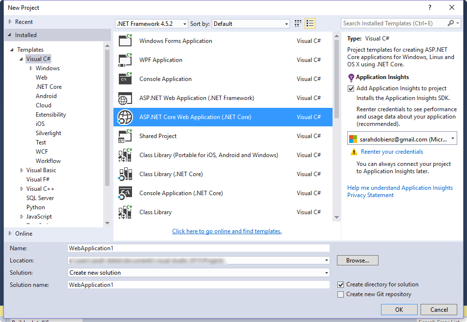Select the Silverlight template category
Image resolution: width=467 pixels, height=322 pixels.
coord(48,133)
